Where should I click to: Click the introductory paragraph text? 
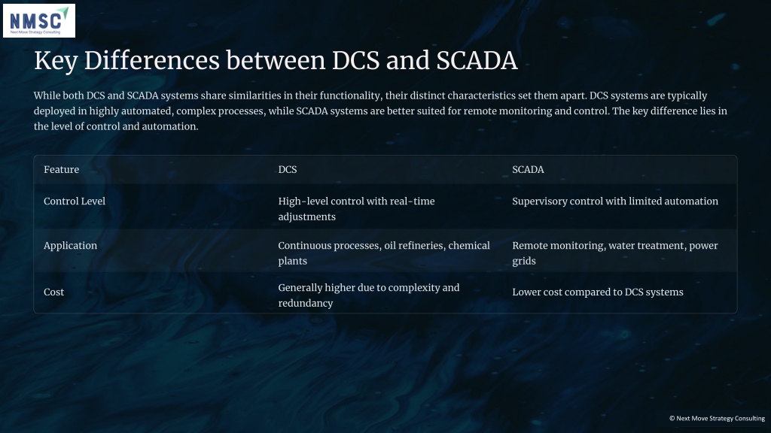tap(380, 111)
